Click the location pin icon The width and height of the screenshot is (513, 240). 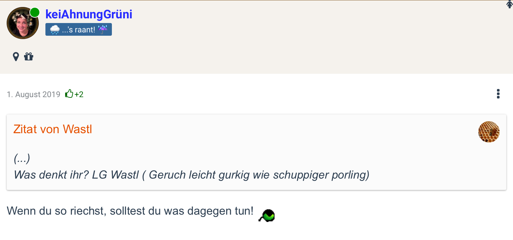point(16,57)
